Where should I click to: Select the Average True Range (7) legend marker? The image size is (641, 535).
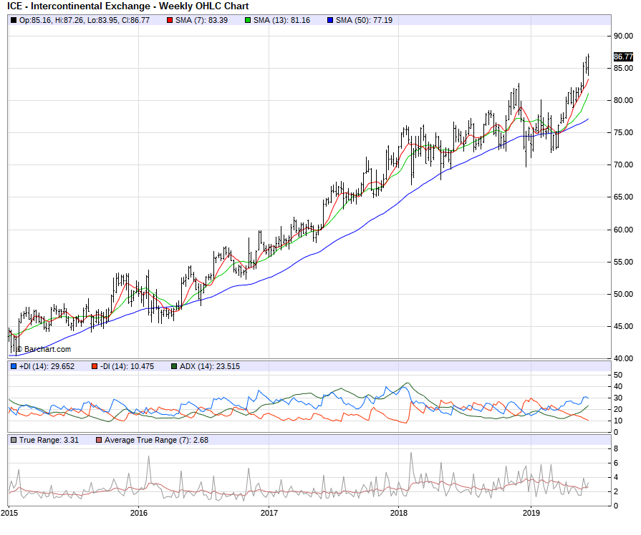point(99,439)
